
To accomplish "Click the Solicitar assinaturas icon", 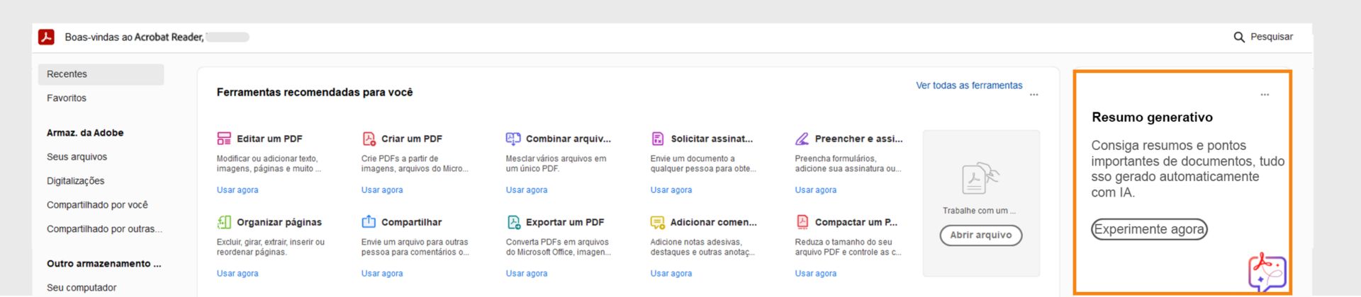I will 658,139.
